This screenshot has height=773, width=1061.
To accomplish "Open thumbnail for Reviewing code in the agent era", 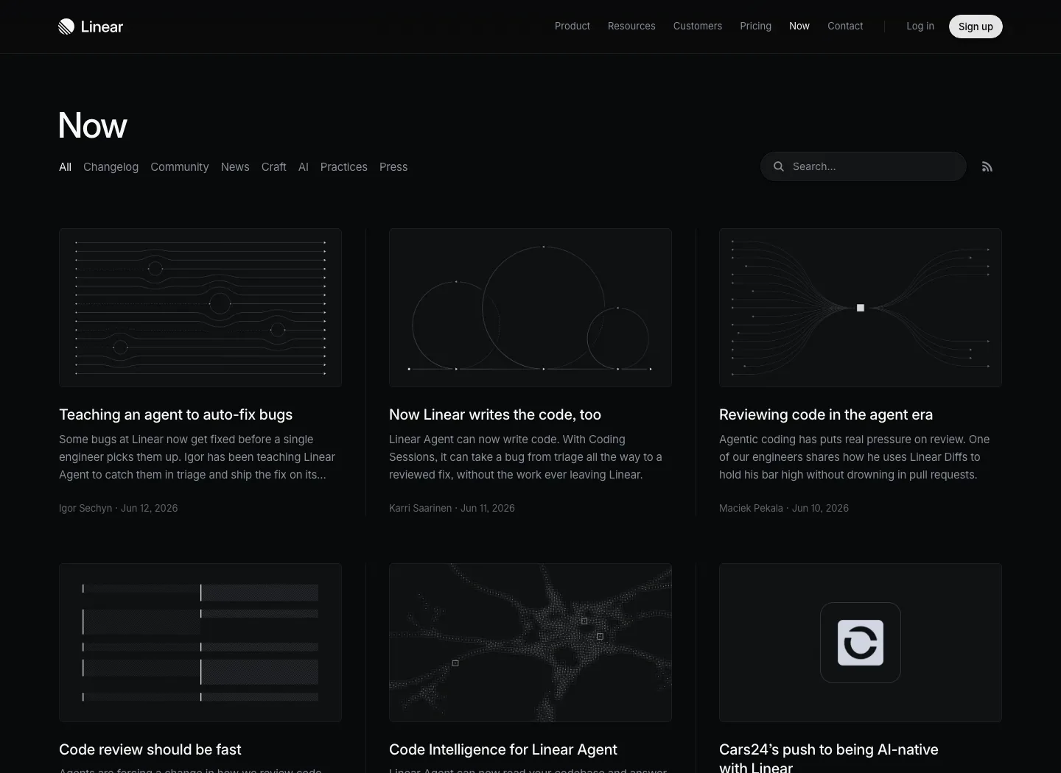I will (861, 308).
